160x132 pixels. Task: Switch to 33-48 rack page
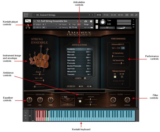113,15
